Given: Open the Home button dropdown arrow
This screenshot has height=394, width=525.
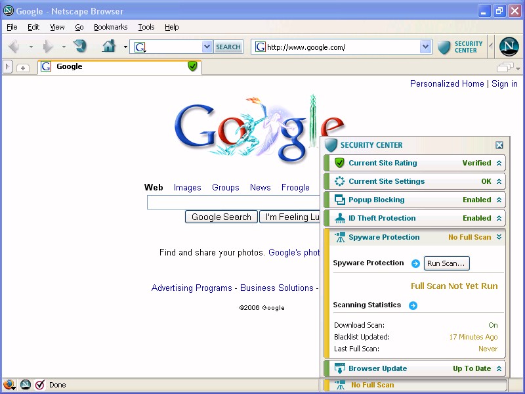Looking at the screenshot, I should tap(125, 47).
